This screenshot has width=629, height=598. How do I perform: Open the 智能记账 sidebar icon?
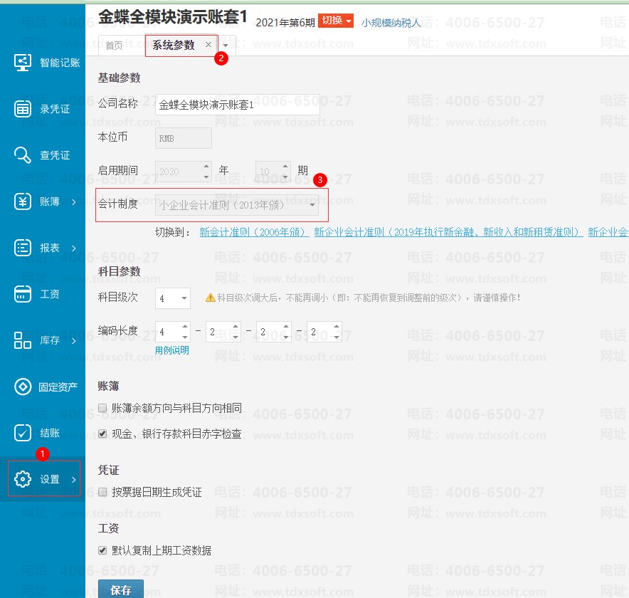(23, 63)
